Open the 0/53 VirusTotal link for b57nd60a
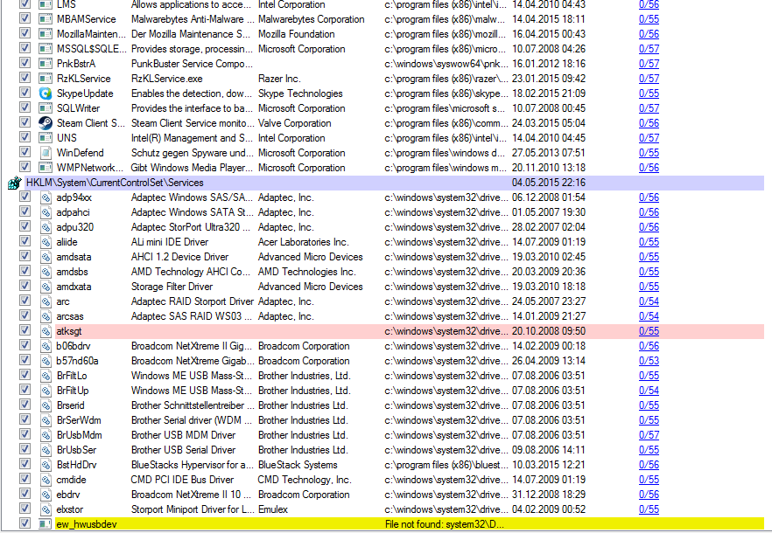The height and width of the screenshot is (533, 772). coord(649,361)
